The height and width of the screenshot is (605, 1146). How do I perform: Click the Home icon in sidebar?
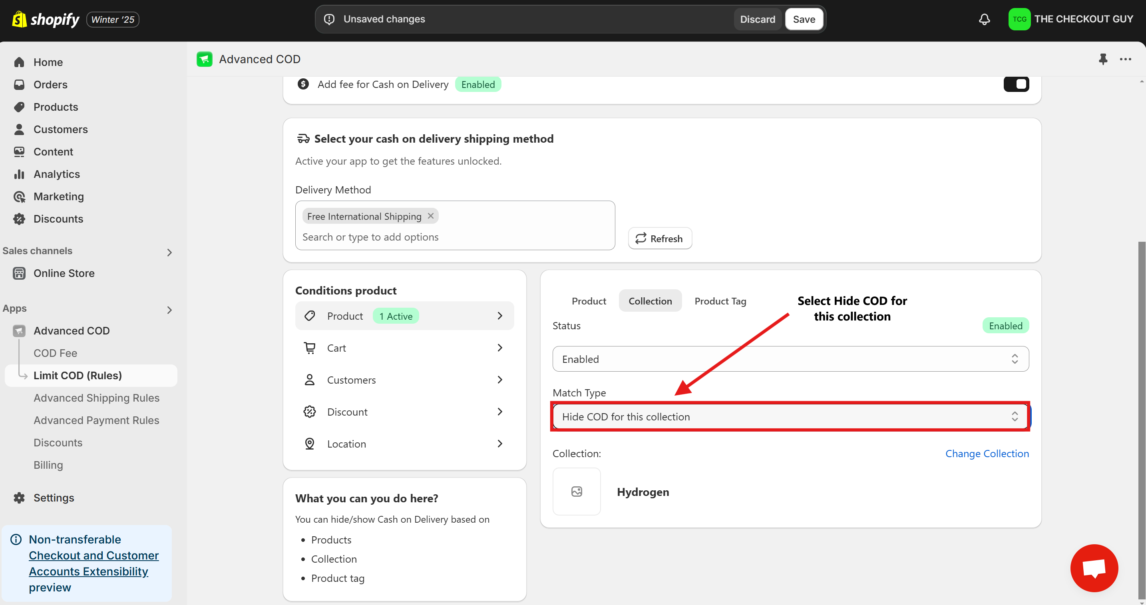(19, 62)
